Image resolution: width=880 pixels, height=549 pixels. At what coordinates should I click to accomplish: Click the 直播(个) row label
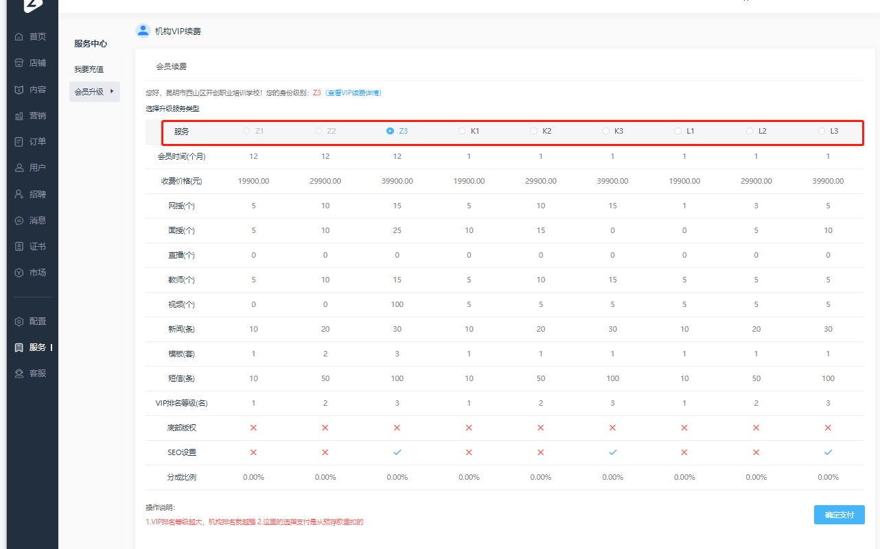181,256
